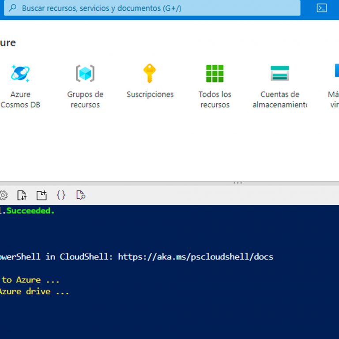Viewport: 339px width, 339px height.
Task: Click the Grupos de recursos label
Action: [x=85, y=99]
